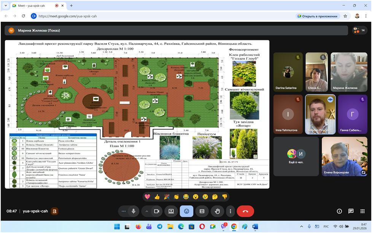Toggle the emoji reactions bar
This screenshot has height=233, width=372.
[x=186, y=211]
